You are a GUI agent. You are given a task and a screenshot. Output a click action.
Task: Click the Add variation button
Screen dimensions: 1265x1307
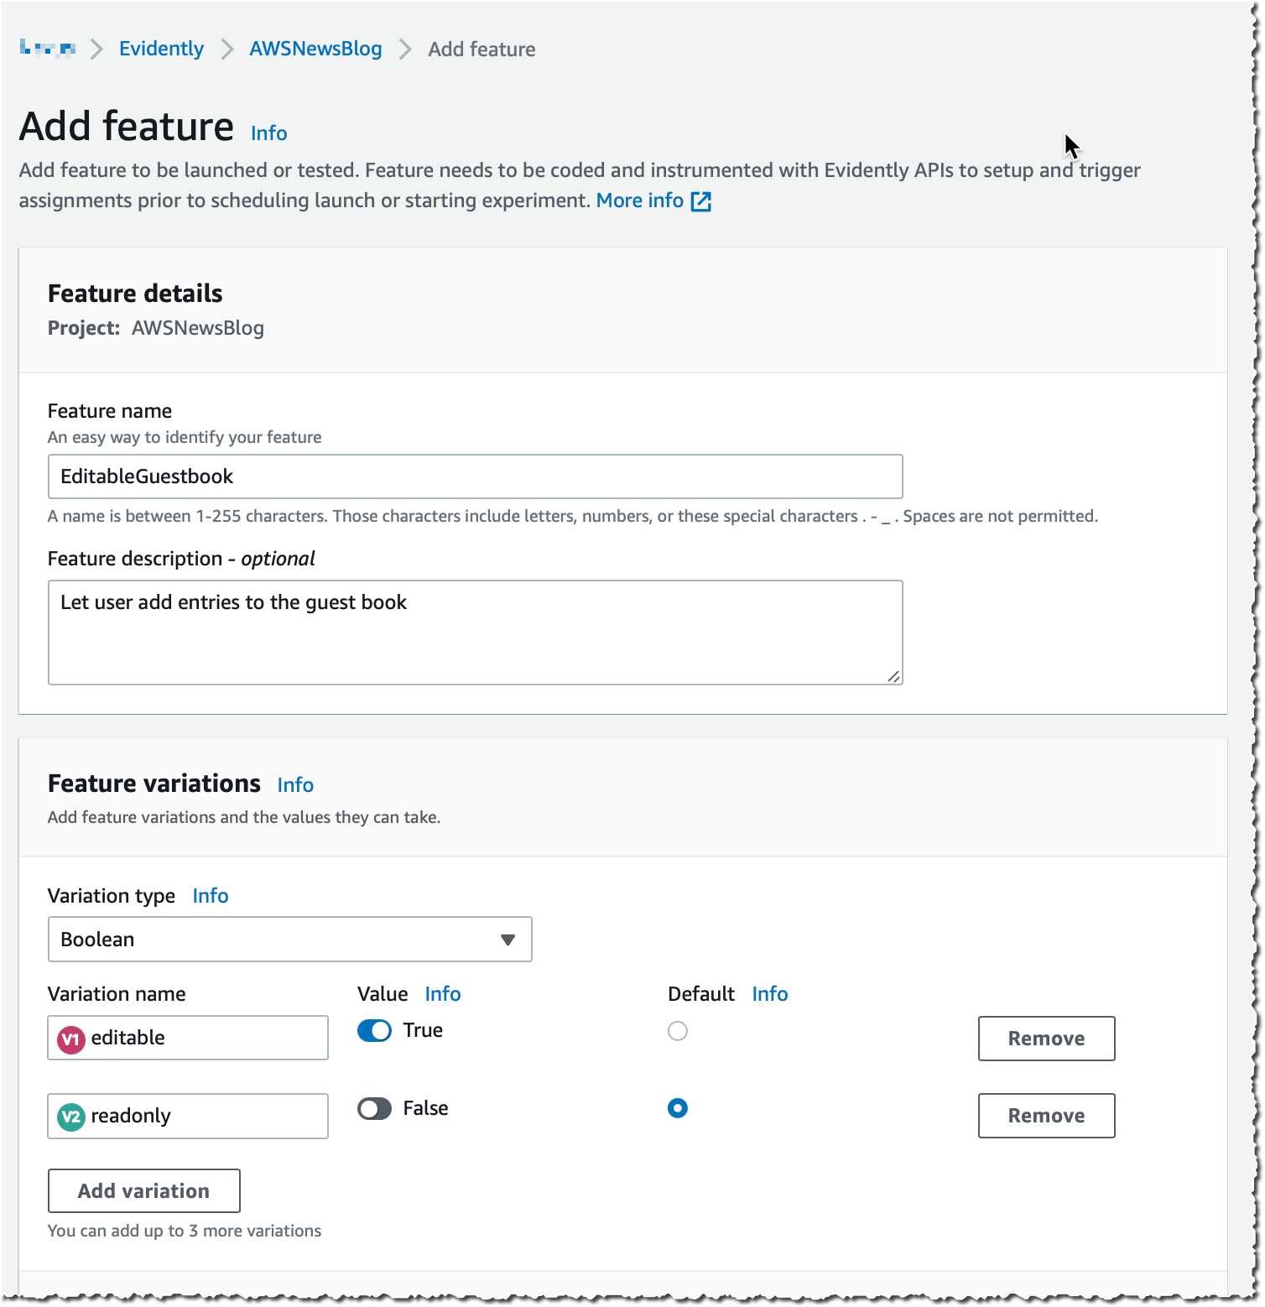click(144, 1191)
